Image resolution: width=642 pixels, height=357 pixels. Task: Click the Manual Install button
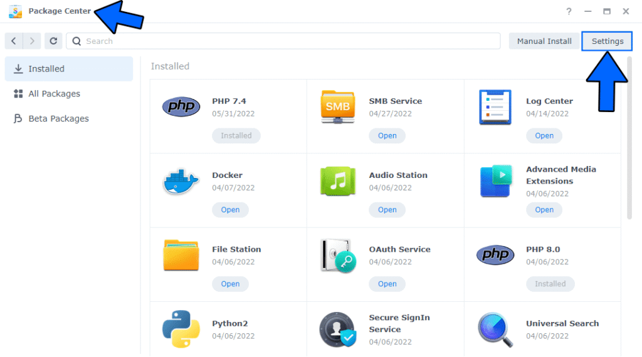544,41
